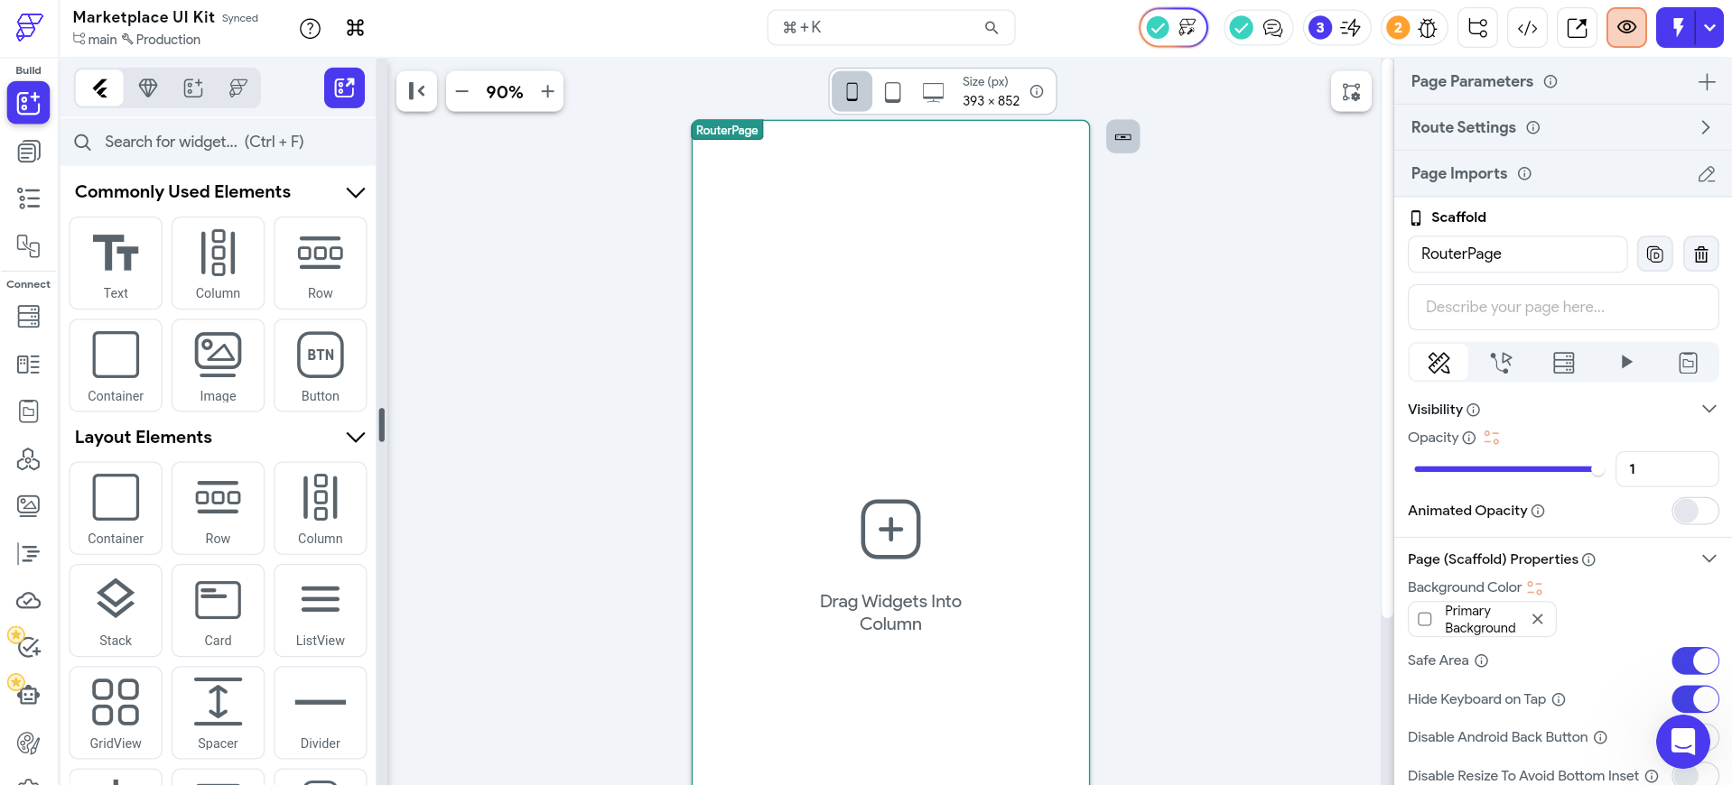Select the phone device view

click(x=852, y=91)
